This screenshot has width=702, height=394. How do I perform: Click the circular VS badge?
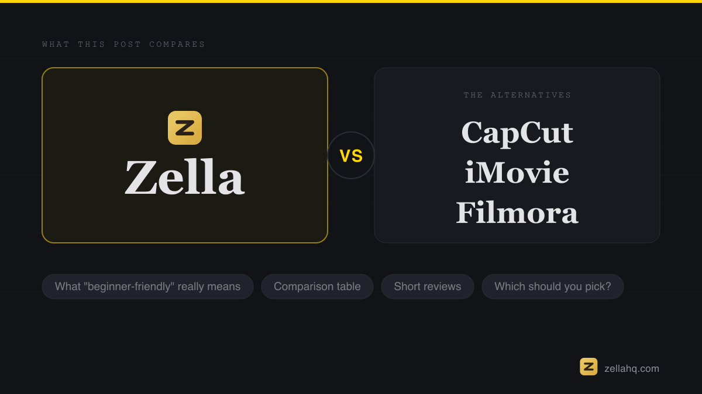click(351, 155)
